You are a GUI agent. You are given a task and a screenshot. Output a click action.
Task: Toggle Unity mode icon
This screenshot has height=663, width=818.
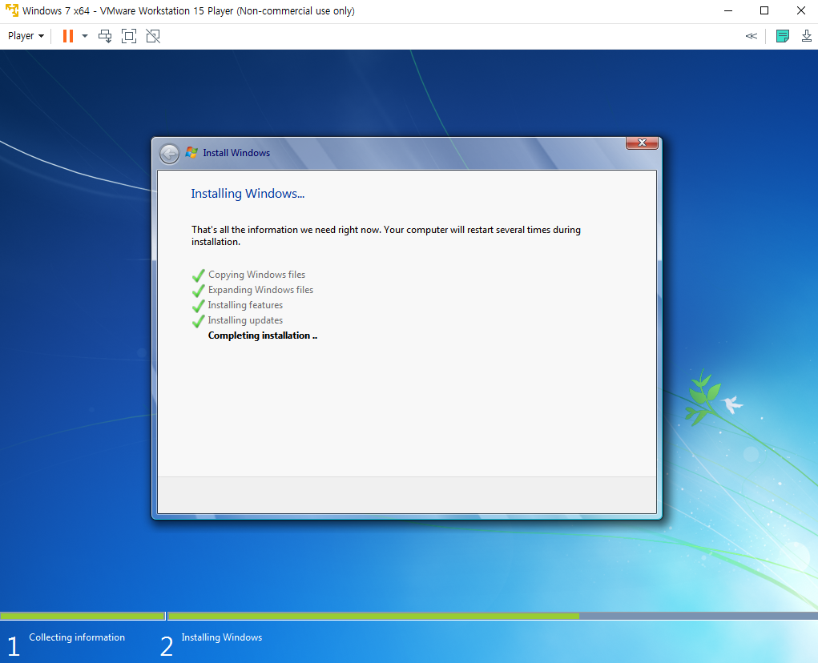[x=153, y=36]
